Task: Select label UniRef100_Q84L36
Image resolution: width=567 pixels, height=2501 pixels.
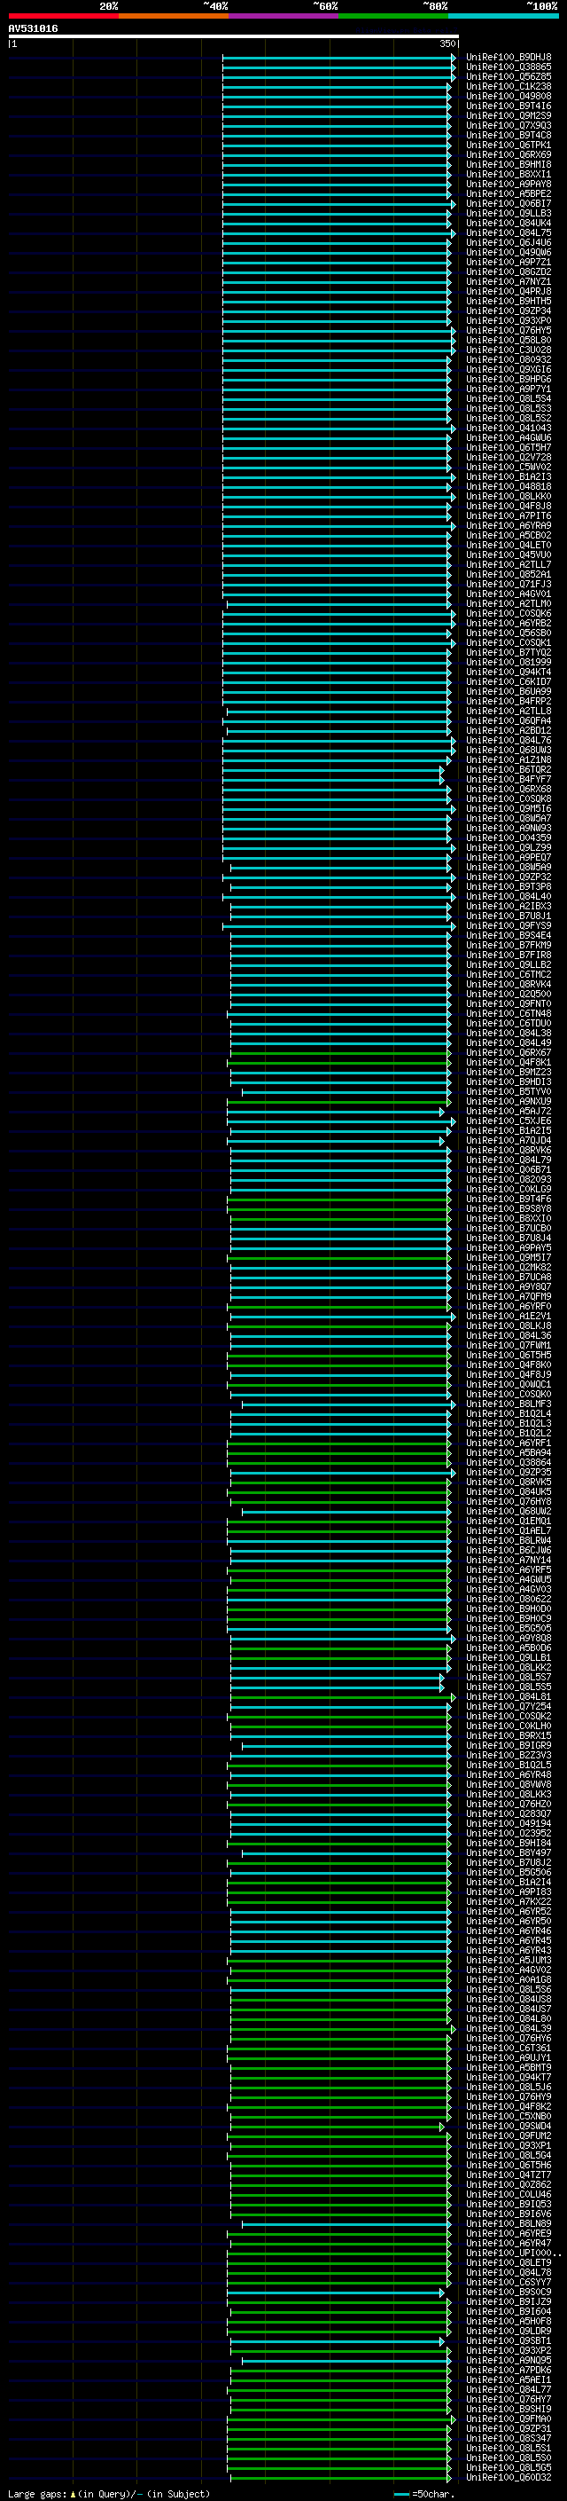Action: (509, 1336)
